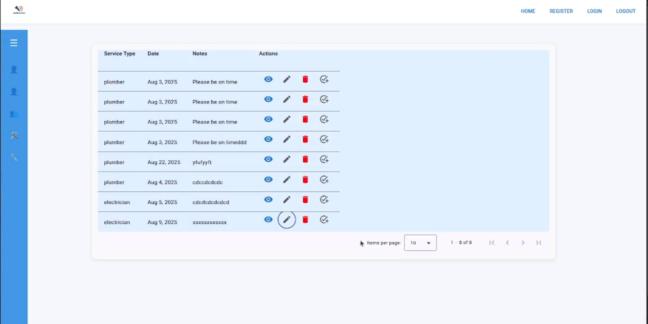Click the Notes column header
The width and height of the screenshot is (648, 324).
point(200,54)
